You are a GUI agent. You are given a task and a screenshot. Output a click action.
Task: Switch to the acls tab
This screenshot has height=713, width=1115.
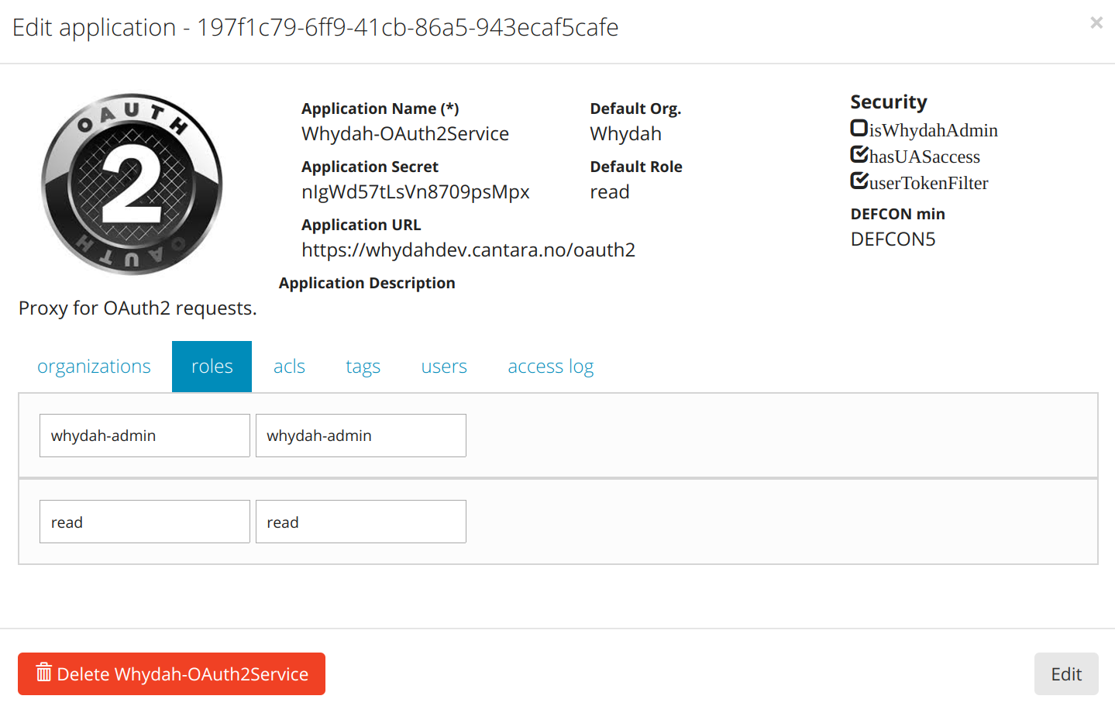pos(289,367)
